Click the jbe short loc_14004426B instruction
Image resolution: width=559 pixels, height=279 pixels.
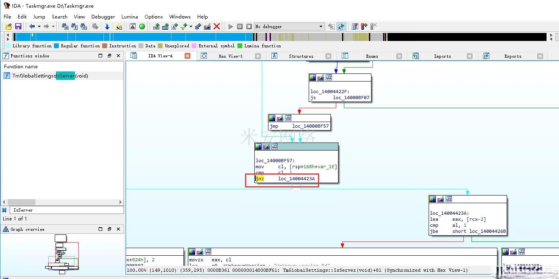(x=468, y=231)
